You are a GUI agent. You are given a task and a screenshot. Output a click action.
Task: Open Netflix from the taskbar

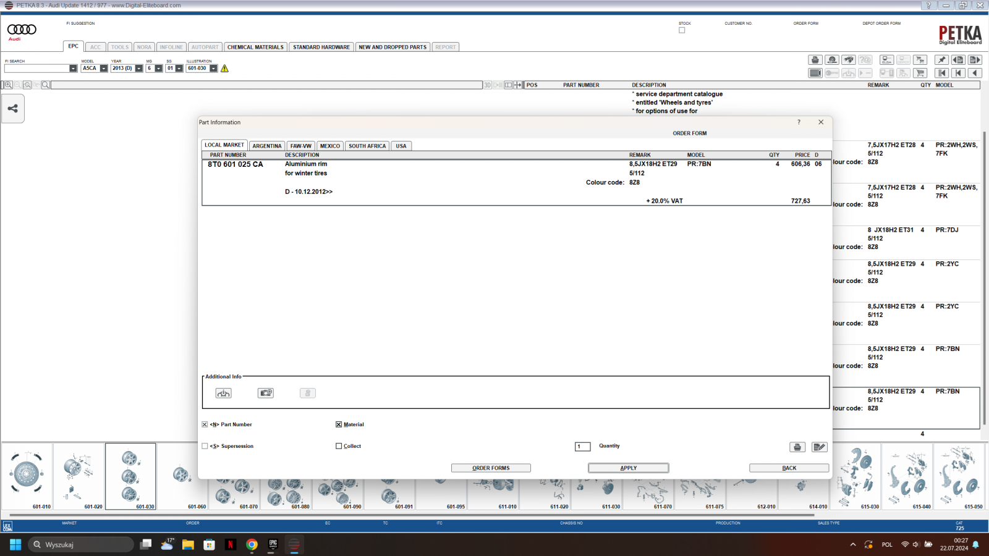pos(231,544)
